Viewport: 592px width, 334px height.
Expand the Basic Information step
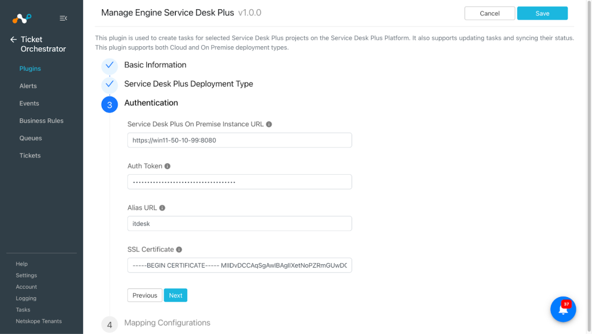(155, 65)
